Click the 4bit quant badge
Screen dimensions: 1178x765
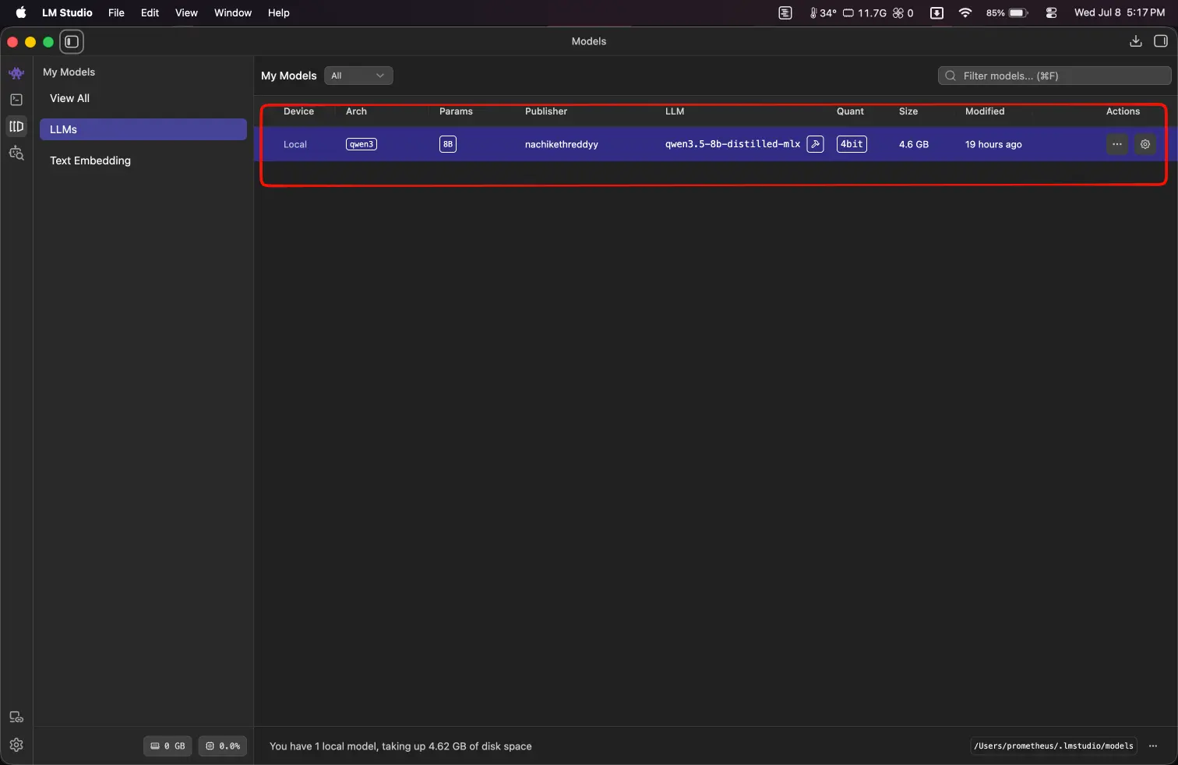[852, 144]
